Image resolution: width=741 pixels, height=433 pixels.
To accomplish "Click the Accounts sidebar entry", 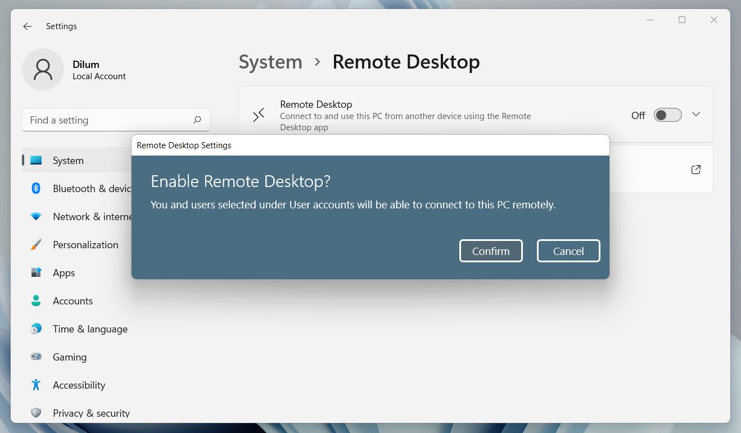I will click(73, 301).
